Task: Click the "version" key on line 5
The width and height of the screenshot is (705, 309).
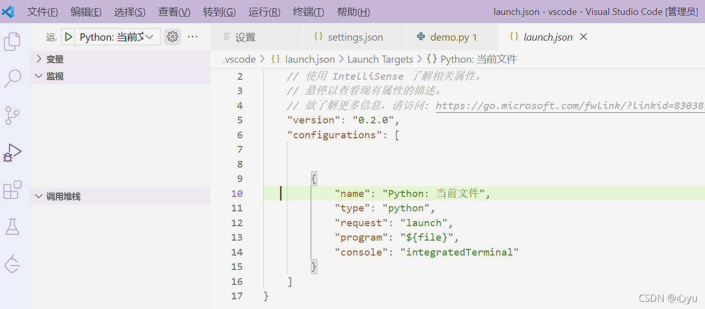Action: [314, 120]
